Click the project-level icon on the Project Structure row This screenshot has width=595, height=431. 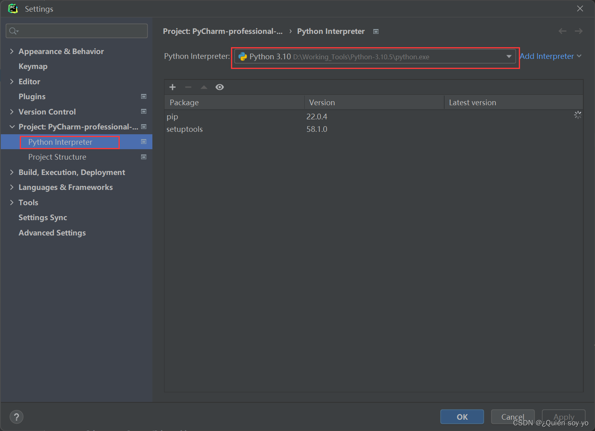coord(144,157)
